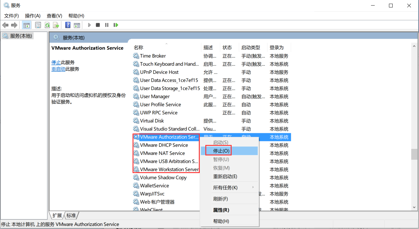Open the 操作(A) menu
The width and height of the screenshot is (419, 229).
[x=33, y=16]
